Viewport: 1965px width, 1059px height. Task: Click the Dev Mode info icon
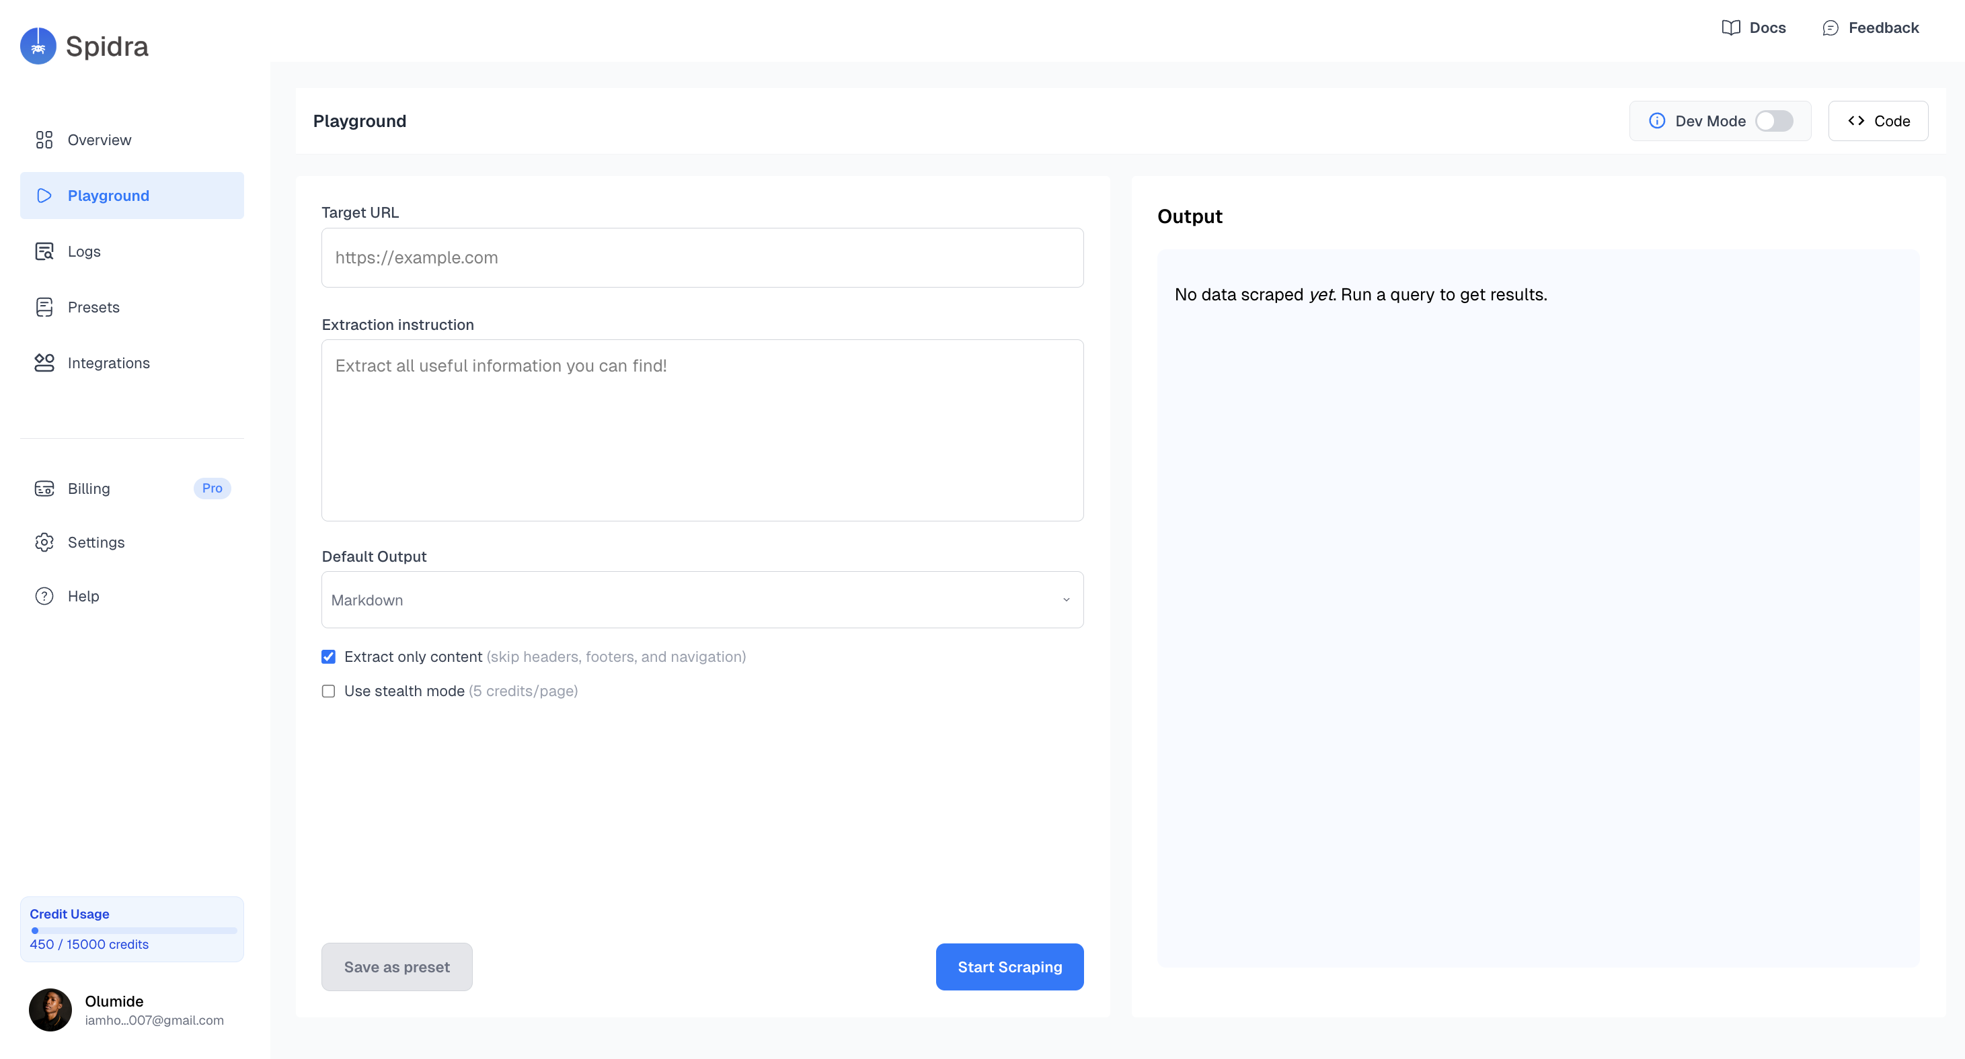coord(1657,121)
